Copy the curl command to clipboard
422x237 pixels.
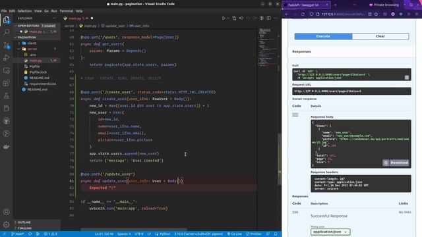(407, 78)
